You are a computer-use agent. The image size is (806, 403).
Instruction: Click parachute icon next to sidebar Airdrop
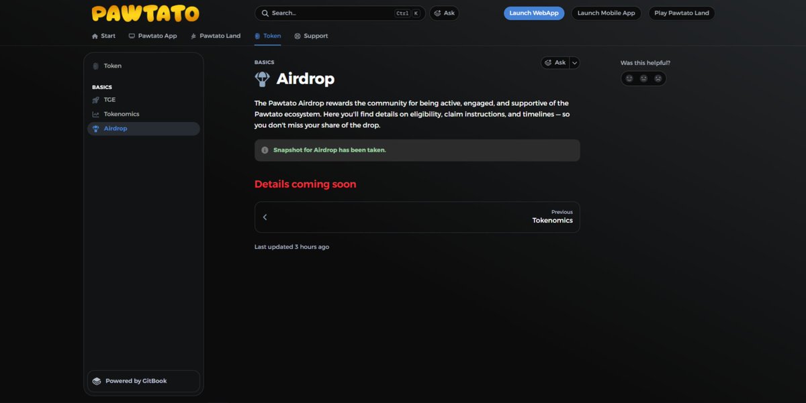click(x=96, y=129)
